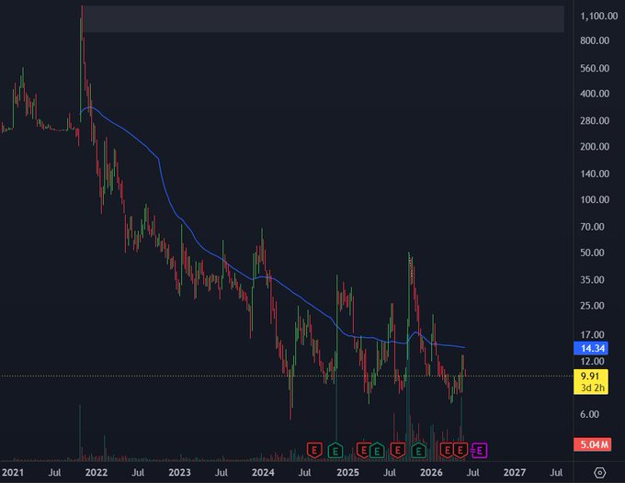Click the 2021 time axis label

(x=12, y=473)
